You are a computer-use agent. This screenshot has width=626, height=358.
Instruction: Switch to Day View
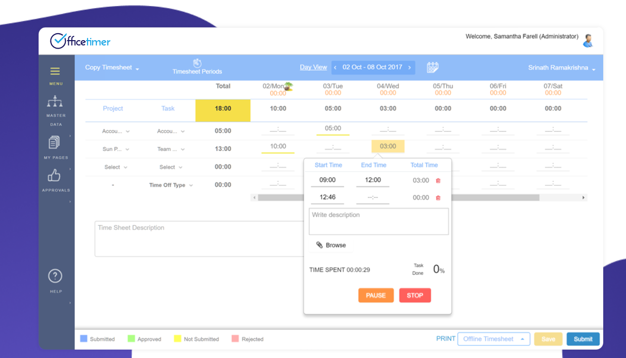pyautogui.click(x=313, y=67)
